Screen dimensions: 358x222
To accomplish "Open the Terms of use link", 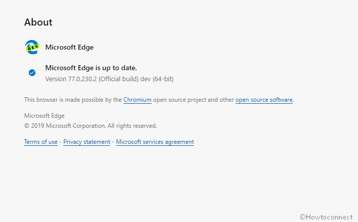I will (x=41, y=142).
